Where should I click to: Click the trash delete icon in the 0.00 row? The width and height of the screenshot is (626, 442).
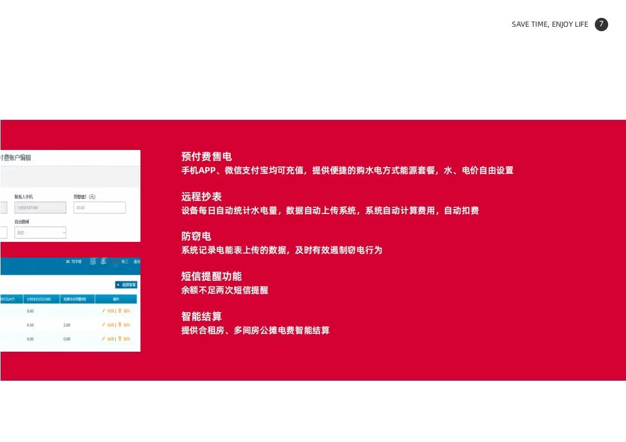[120, 338]
